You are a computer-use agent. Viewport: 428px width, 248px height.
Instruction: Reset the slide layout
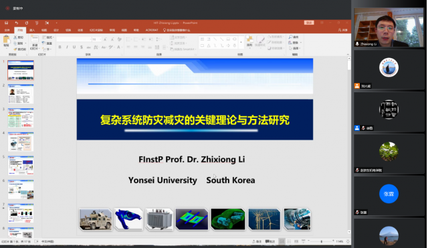click(x=47, y=43)
